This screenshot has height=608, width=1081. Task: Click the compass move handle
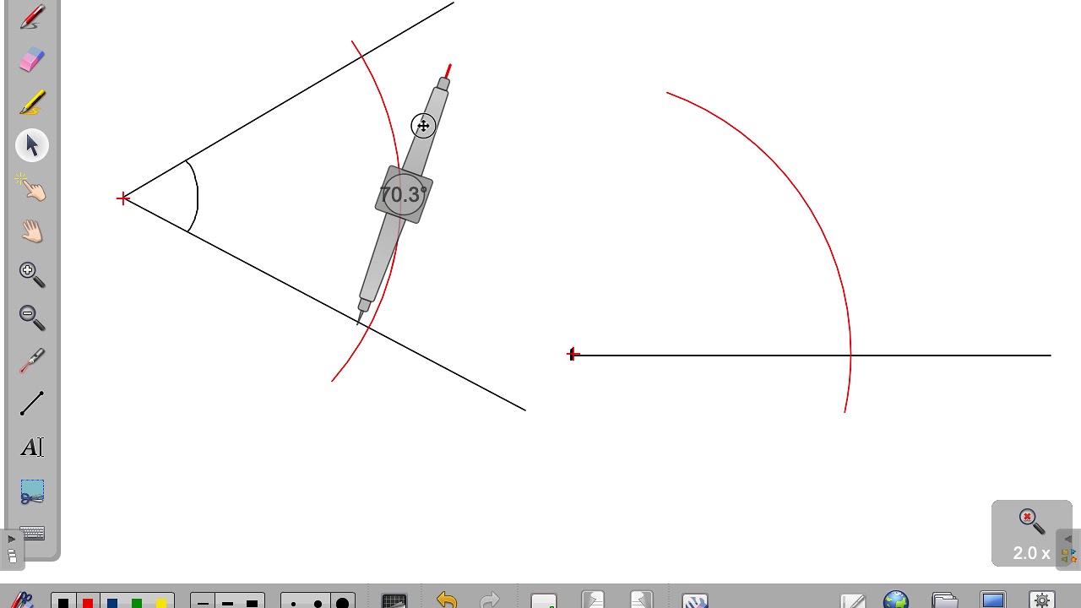[x=423, y=126]
